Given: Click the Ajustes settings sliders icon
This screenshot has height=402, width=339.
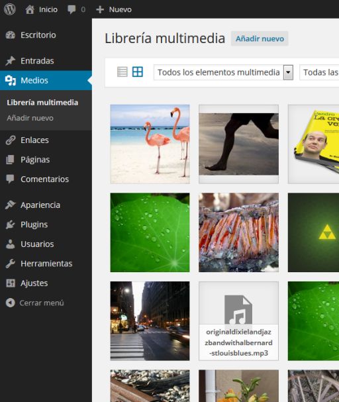Looking at the screenshot, I should point(11,283).
